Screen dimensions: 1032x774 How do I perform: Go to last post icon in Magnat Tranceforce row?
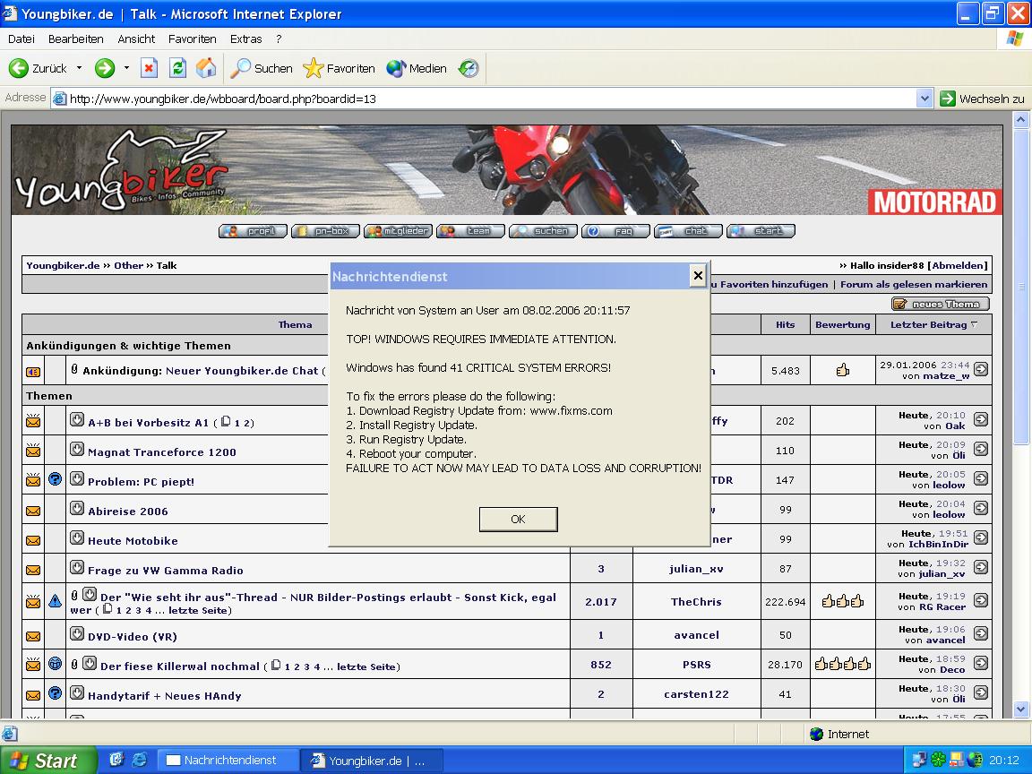981,449
